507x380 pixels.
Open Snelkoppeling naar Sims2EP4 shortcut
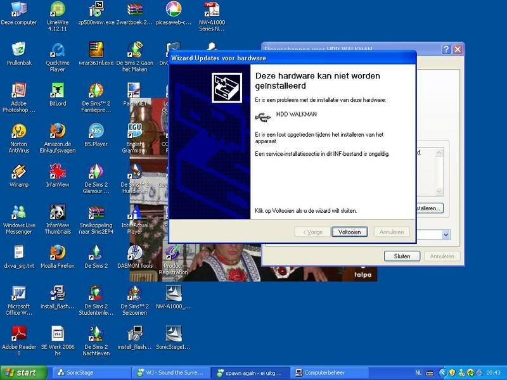pos(96,219)
